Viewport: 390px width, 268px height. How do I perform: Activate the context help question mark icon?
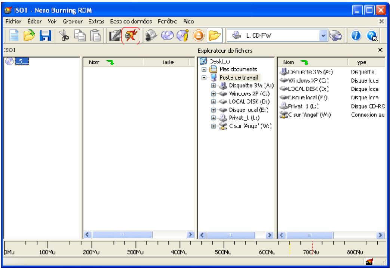click(372, 36)
